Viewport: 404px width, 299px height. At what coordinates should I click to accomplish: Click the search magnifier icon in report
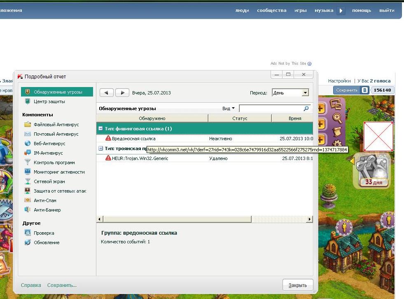(306, 108)
